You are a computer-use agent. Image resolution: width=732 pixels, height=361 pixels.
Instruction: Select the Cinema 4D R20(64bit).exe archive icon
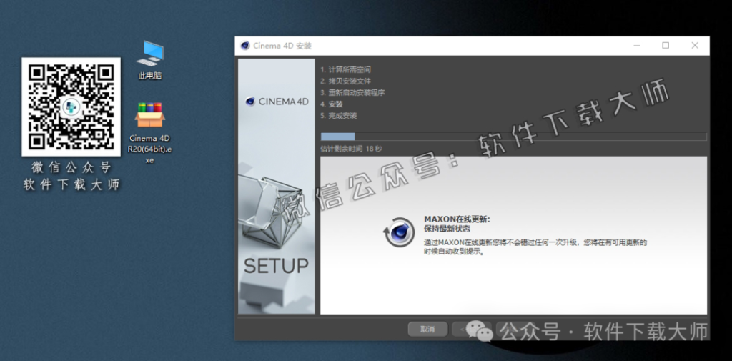point(149,132)
